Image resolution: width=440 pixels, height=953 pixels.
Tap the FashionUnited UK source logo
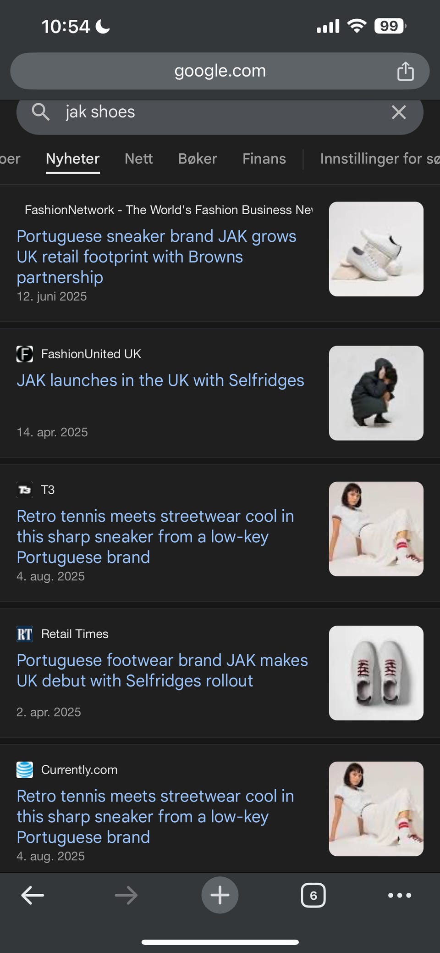point(25,354)
